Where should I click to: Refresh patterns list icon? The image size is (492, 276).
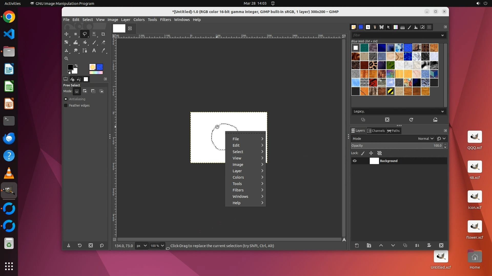point(411,120)
